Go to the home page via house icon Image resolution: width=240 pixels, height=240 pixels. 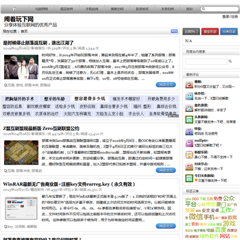[15, 9]
